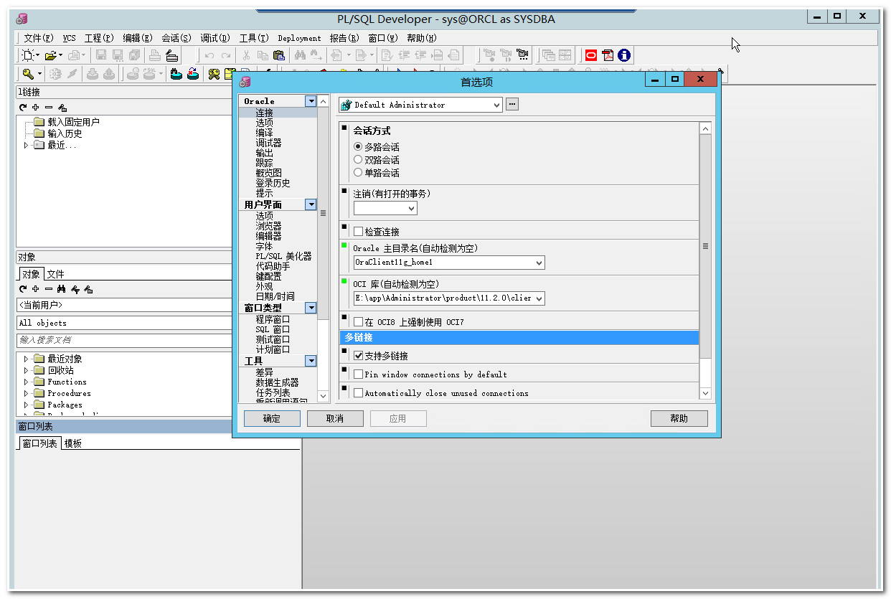
Task: Select 字体 in the preferences list
Action: (264, 246)
